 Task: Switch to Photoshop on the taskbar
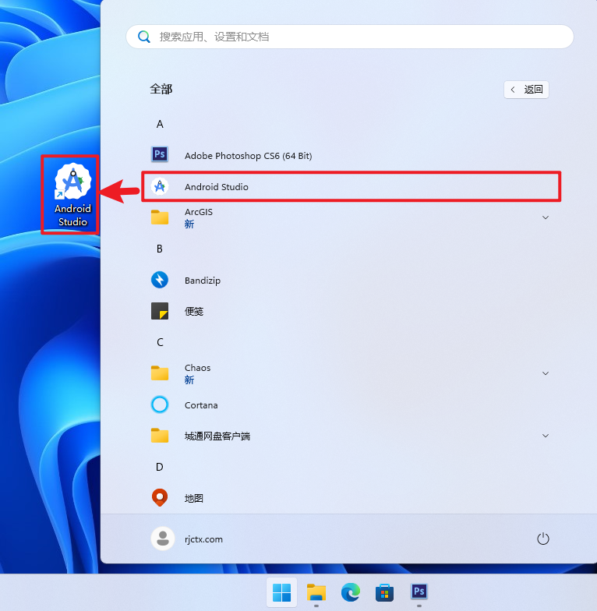[419, 592]
